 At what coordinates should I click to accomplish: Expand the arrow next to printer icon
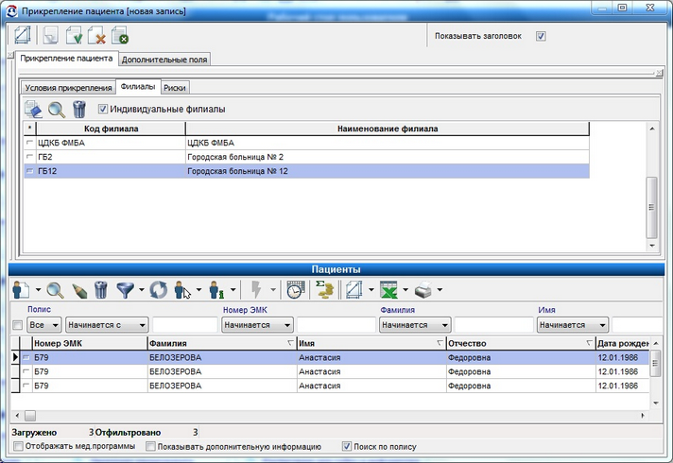440,290
